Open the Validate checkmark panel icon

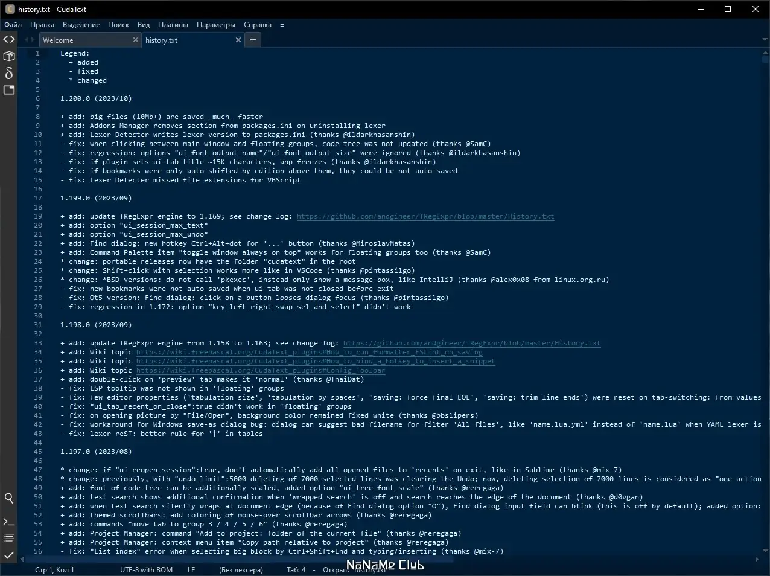[9, 554]
